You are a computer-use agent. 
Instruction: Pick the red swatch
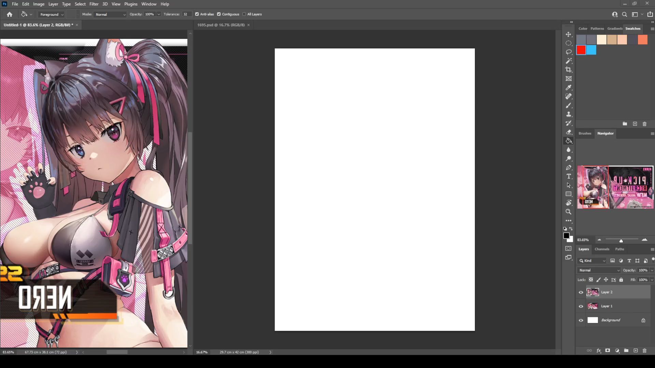(x=581, y=50)
